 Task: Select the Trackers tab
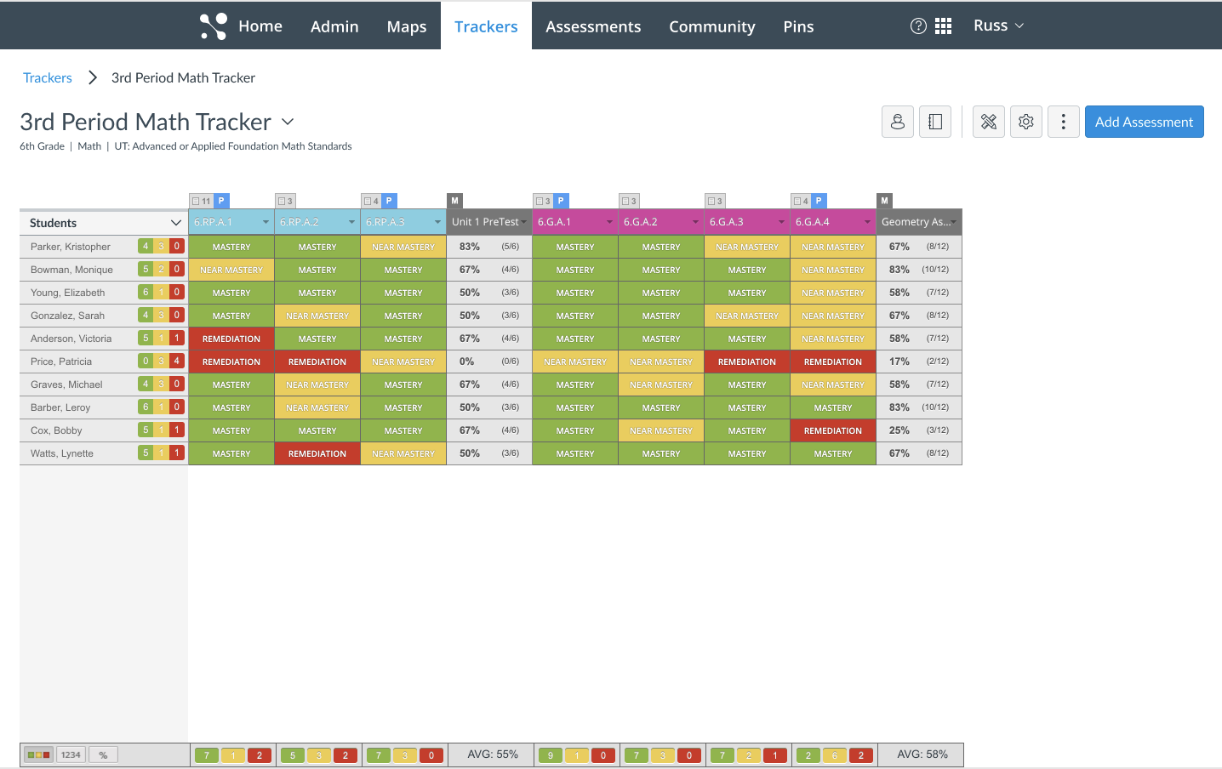486,26
